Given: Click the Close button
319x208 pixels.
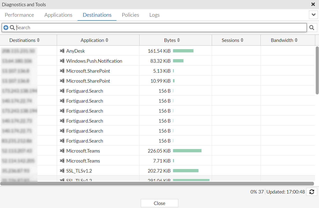Looking at the screenshot, I should point(159,203).
